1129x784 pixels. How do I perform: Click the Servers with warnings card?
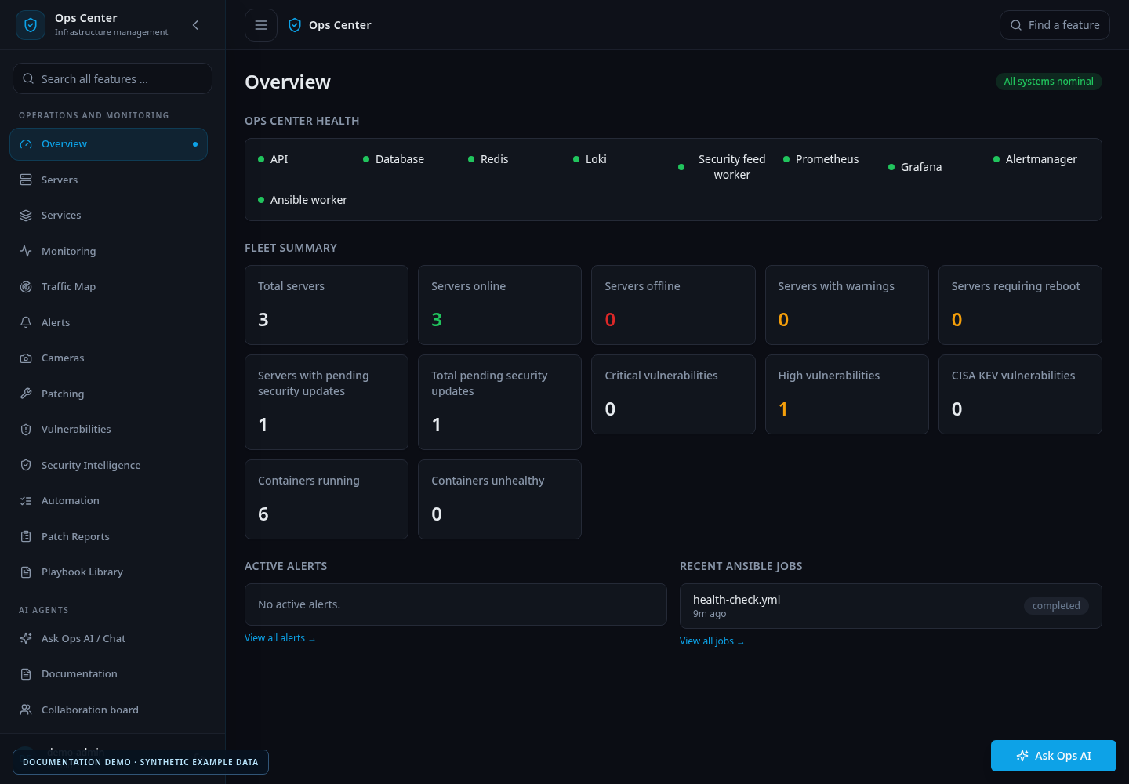click(x=847, y=305)
